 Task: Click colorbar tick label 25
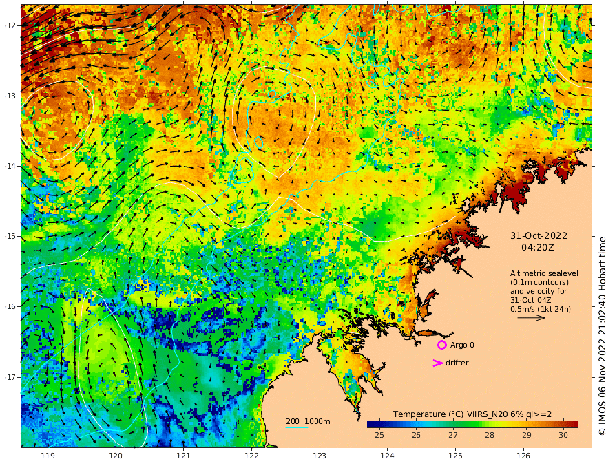pyautogui.click(x=379, y=435)
